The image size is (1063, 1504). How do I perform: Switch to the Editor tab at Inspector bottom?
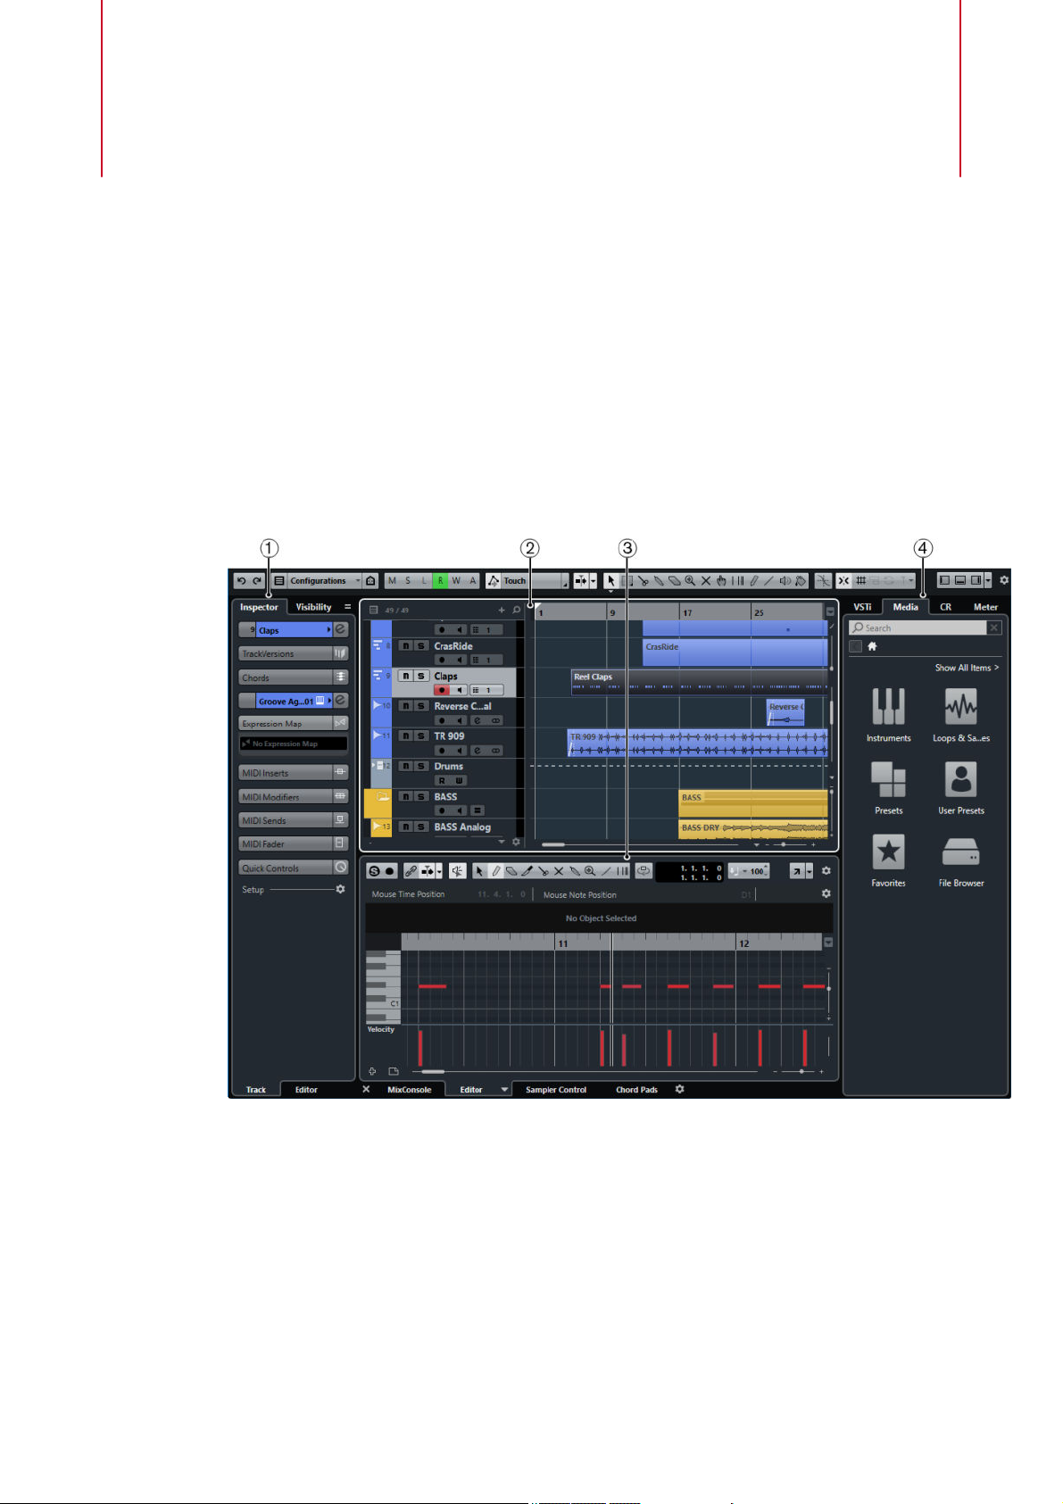pos(306,1090)
